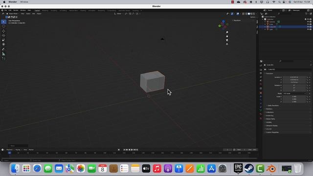Select the Scale tool
Viewport: 313px width, 176px height.
pyautogui.click(x=3, y=40)
